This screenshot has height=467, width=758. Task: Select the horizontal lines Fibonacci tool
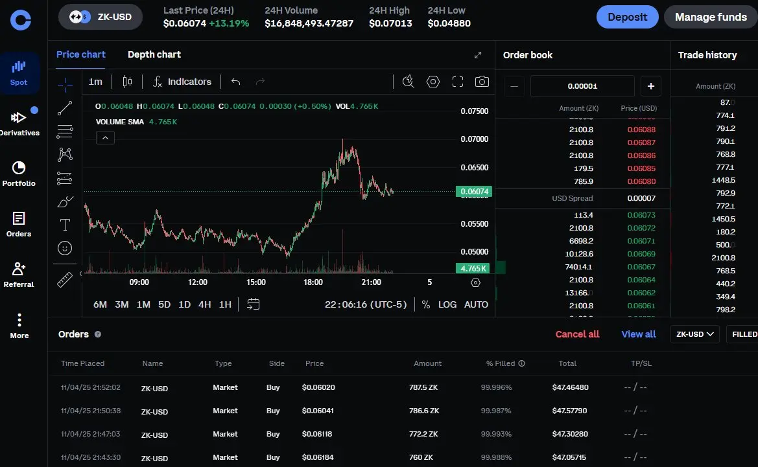tap(65, 131)
